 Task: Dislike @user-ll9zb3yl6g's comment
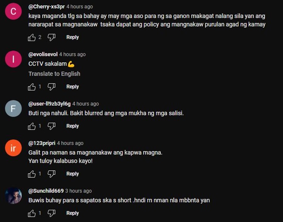[51, 126]
